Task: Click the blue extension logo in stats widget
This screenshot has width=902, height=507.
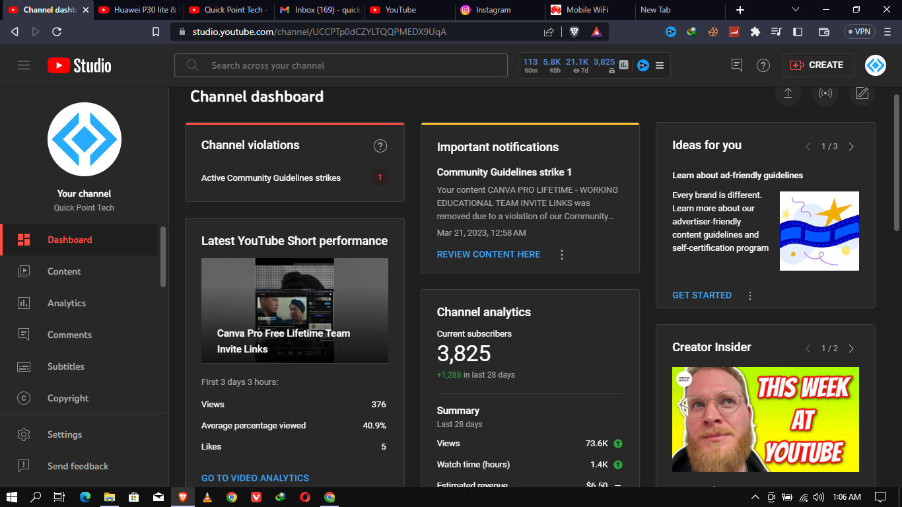Action: click(x=642, y=65)
